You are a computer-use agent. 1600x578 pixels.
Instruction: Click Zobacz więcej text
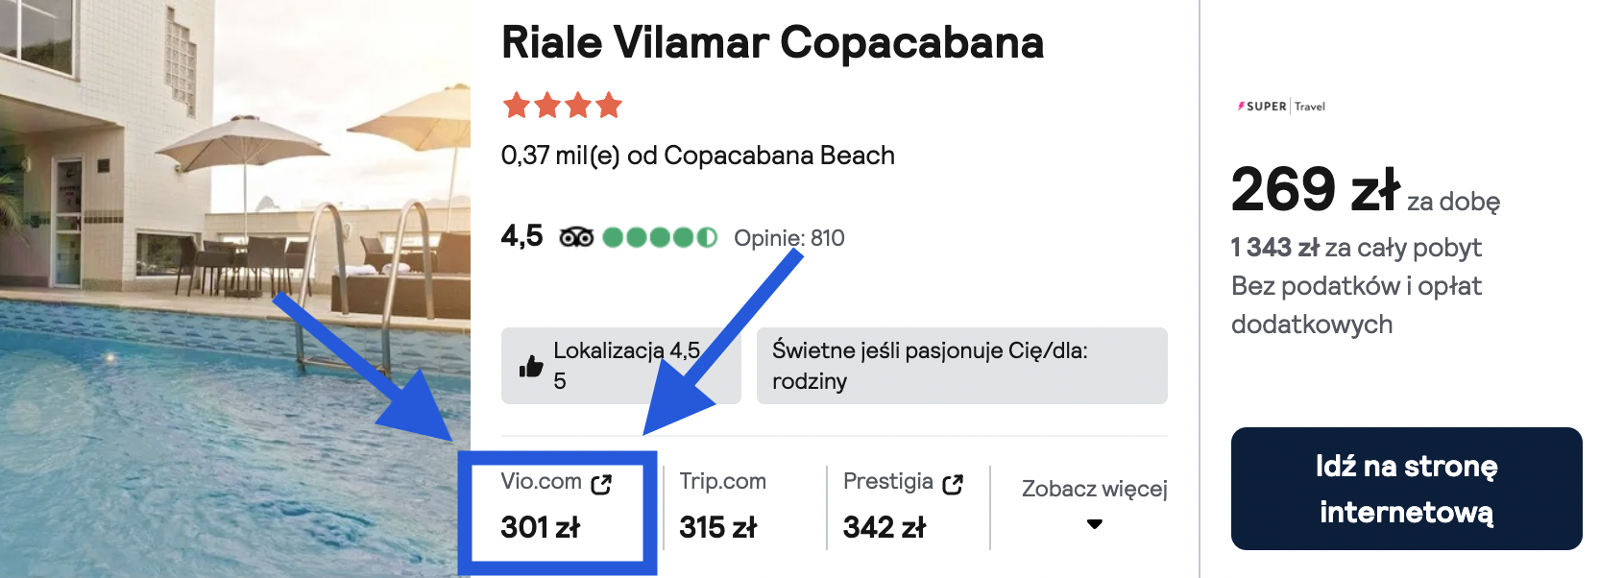[1094, 489]
